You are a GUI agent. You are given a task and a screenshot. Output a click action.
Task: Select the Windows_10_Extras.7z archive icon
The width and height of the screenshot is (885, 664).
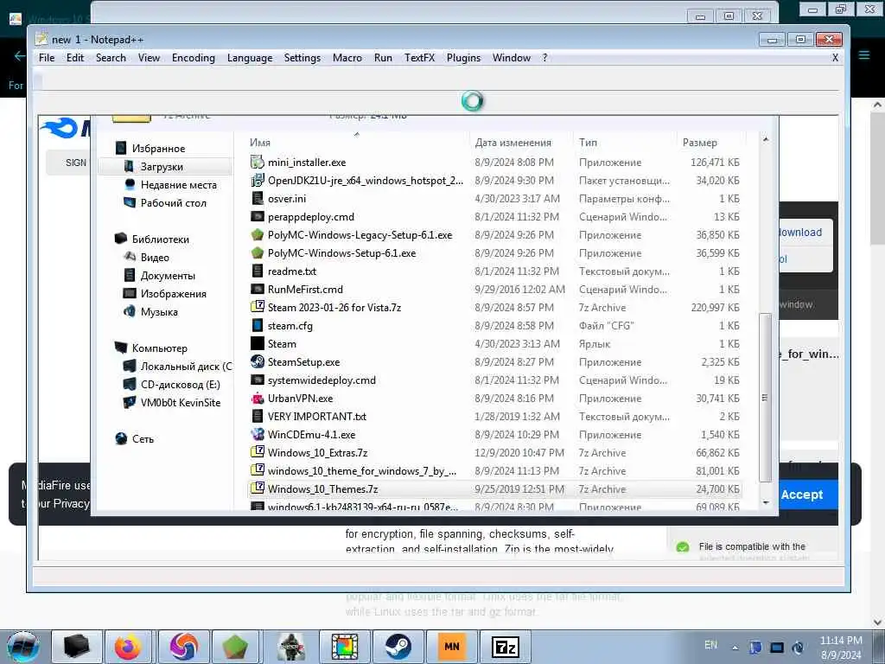coord(258,452)
